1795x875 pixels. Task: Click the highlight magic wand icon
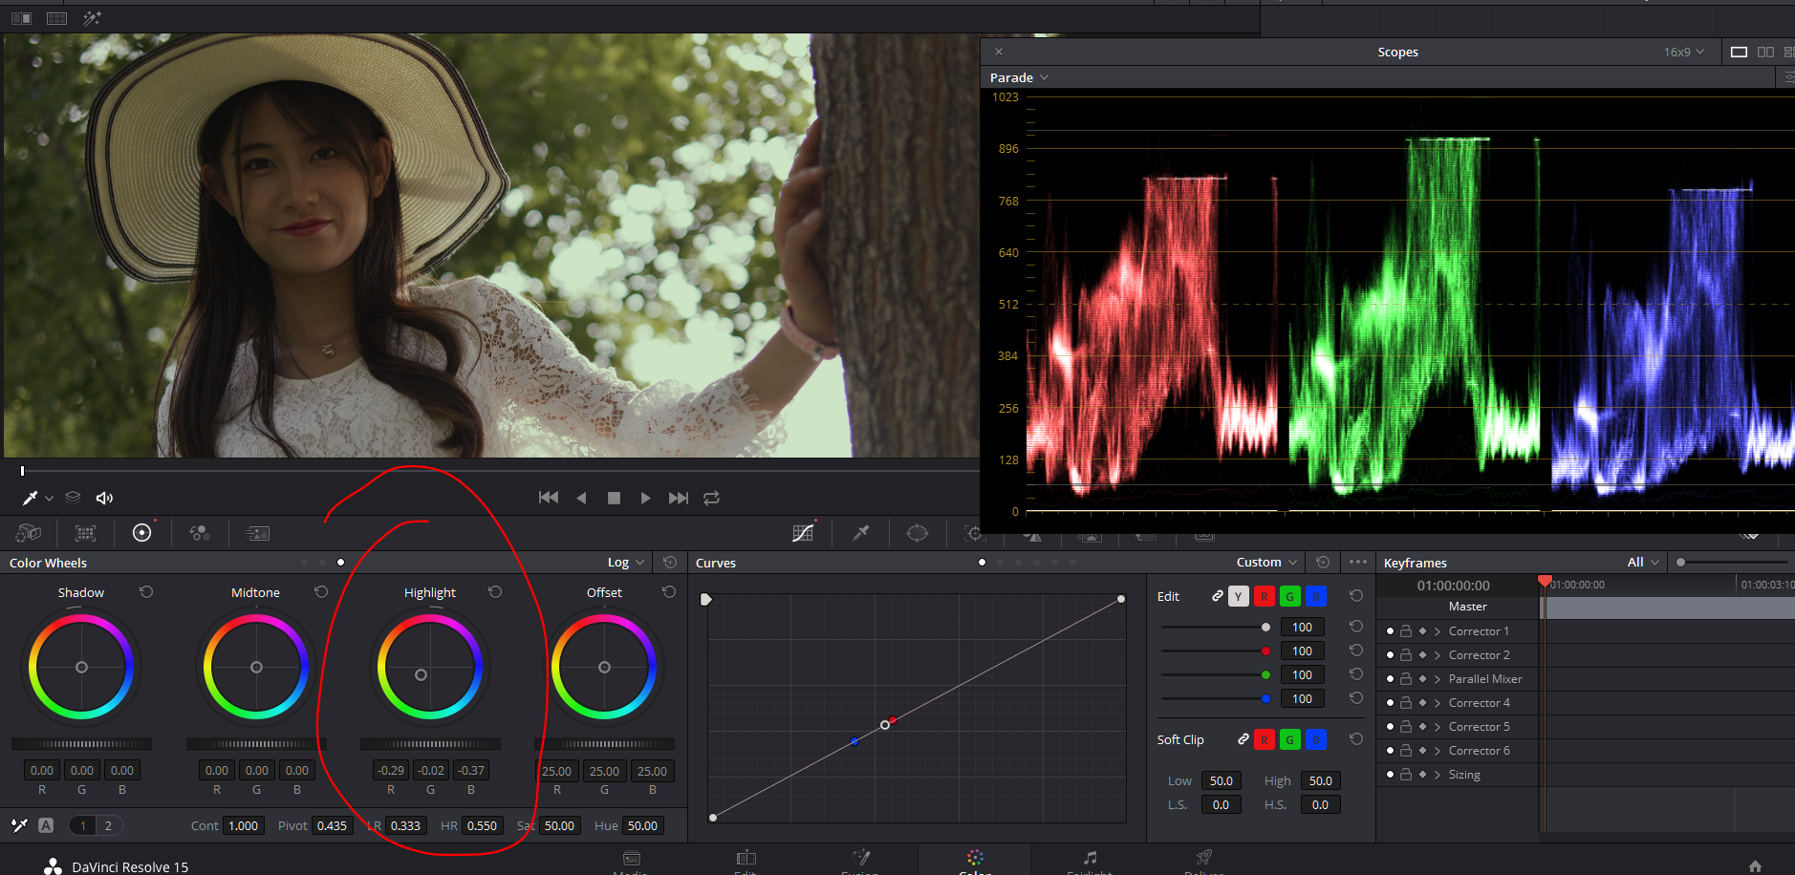93,18
